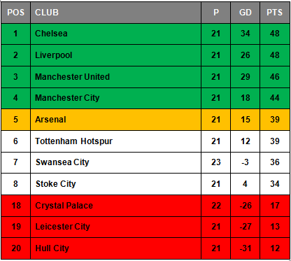Select Tottenham Hotspur in the table
The width and height of the screenshot is (291, 261).
[115, 141]
